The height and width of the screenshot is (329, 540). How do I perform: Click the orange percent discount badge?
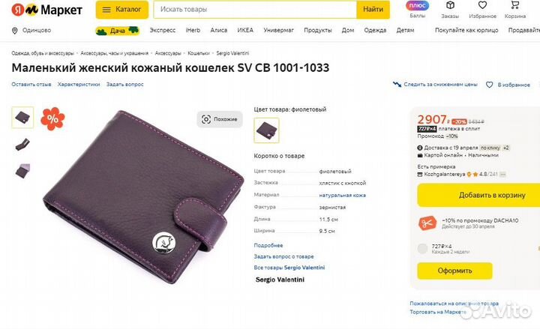click(x=52, y=118)
